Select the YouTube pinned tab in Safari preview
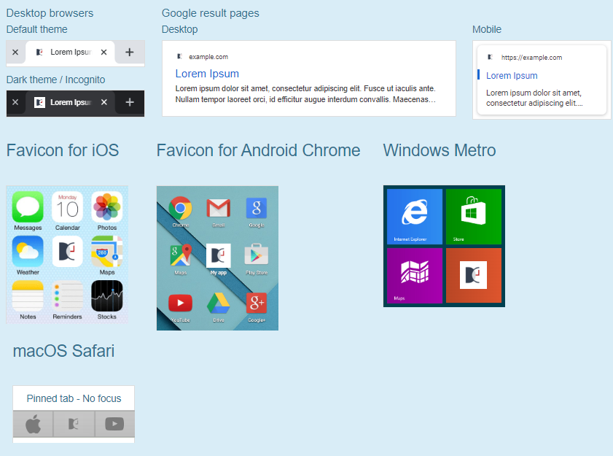 pos(114,424)
